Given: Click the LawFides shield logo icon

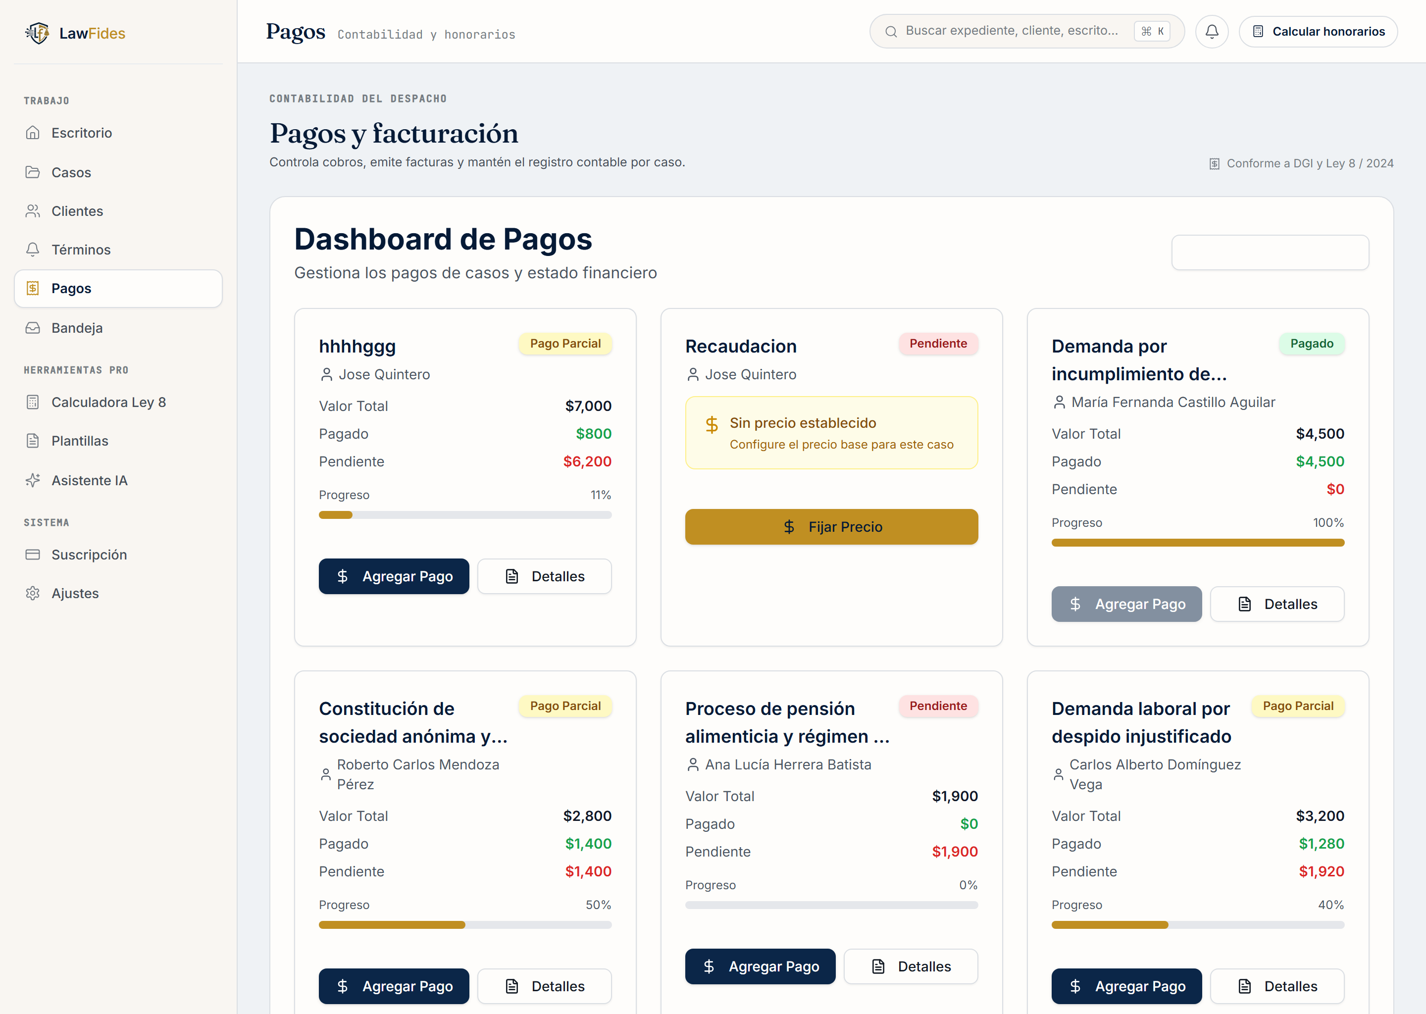Looking at the screenshot, I should 38,33.
